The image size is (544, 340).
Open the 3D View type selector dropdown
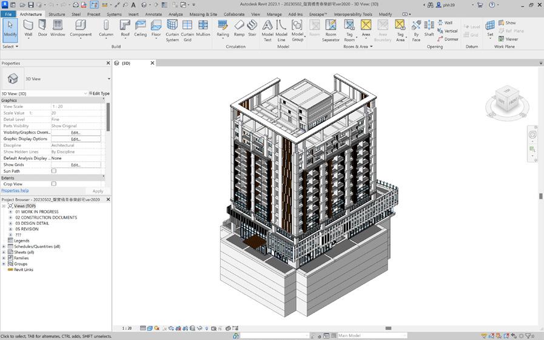[x=109, y=79]
